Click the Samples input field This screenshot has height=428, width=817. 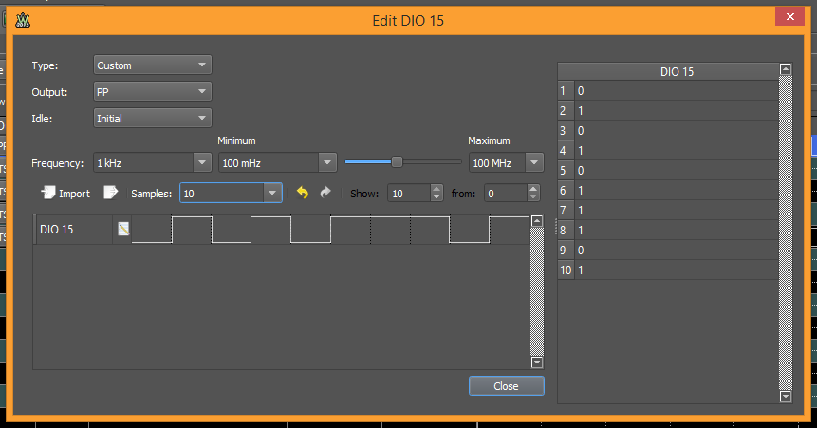[x=222, y=193]
